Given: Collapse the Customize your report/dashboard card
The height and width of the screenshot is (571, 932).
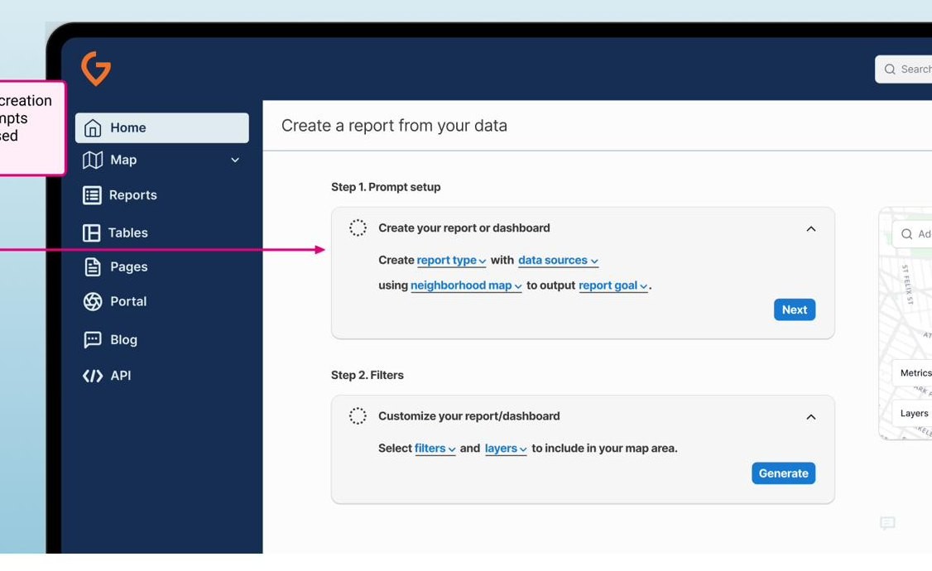Looking at the screenshot, I should 811,417.
